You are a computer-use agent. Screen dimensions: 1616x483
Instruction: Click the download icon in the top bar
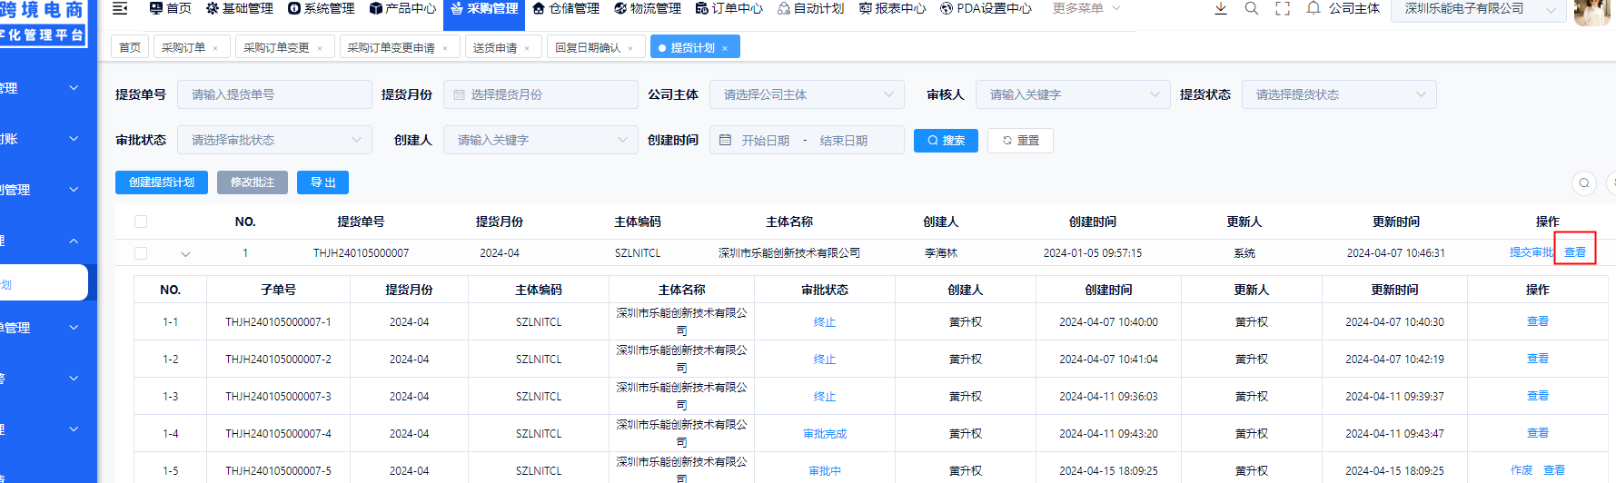pyautogui.click(x=1221, y=8)
